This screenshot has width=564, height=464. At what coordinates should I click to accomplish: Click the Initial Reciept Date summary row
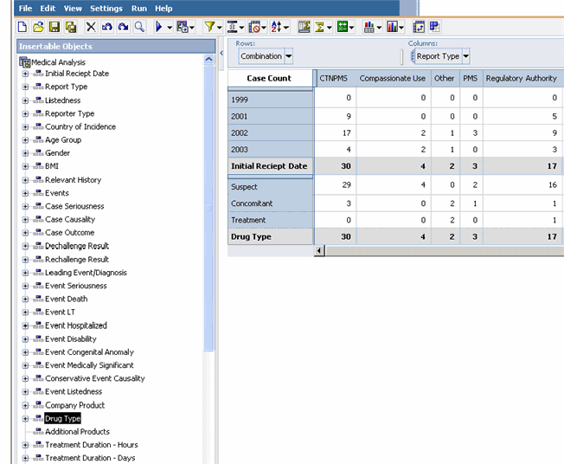[269, 166]
